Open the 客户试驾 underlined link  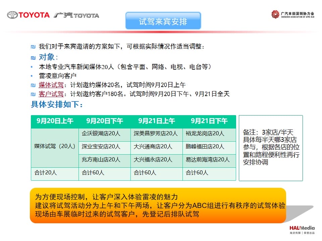pos(51,94)
